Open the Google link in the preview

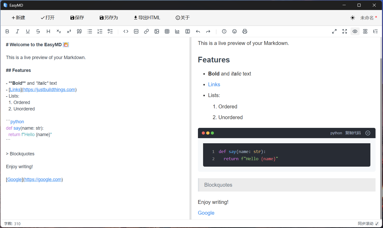[206, 213]
